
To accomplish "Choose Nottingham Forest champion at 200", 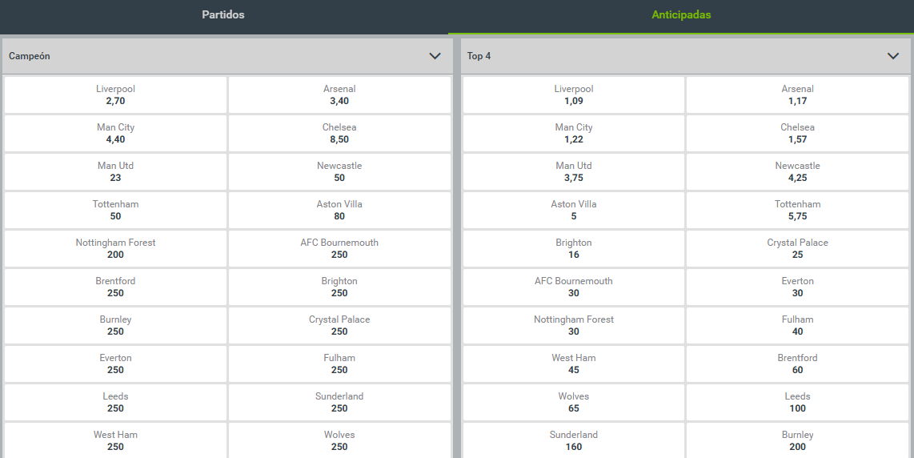I will click(x=115, y=248).
